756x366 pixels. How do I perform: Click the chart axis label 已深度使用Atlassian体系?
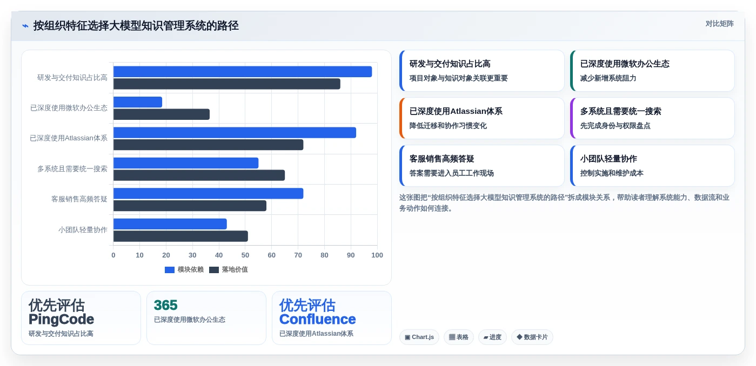point(69,138)
